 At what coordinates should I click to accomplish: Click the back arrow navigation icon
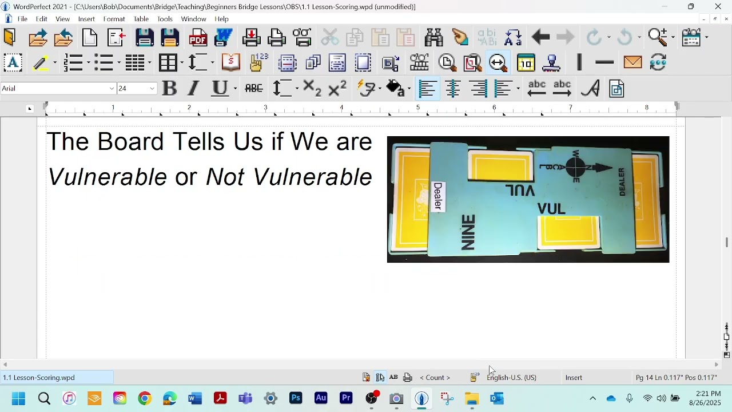coord(540,38)
